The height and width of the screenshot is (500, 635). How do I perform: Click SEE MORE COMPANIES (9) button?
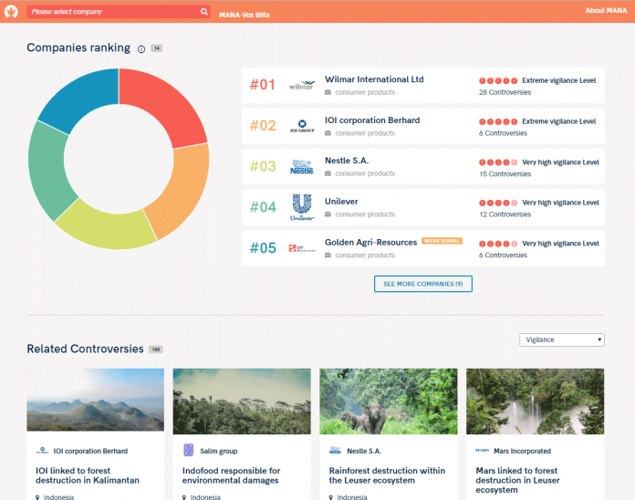pyautogui.click(x=422, y=284)
